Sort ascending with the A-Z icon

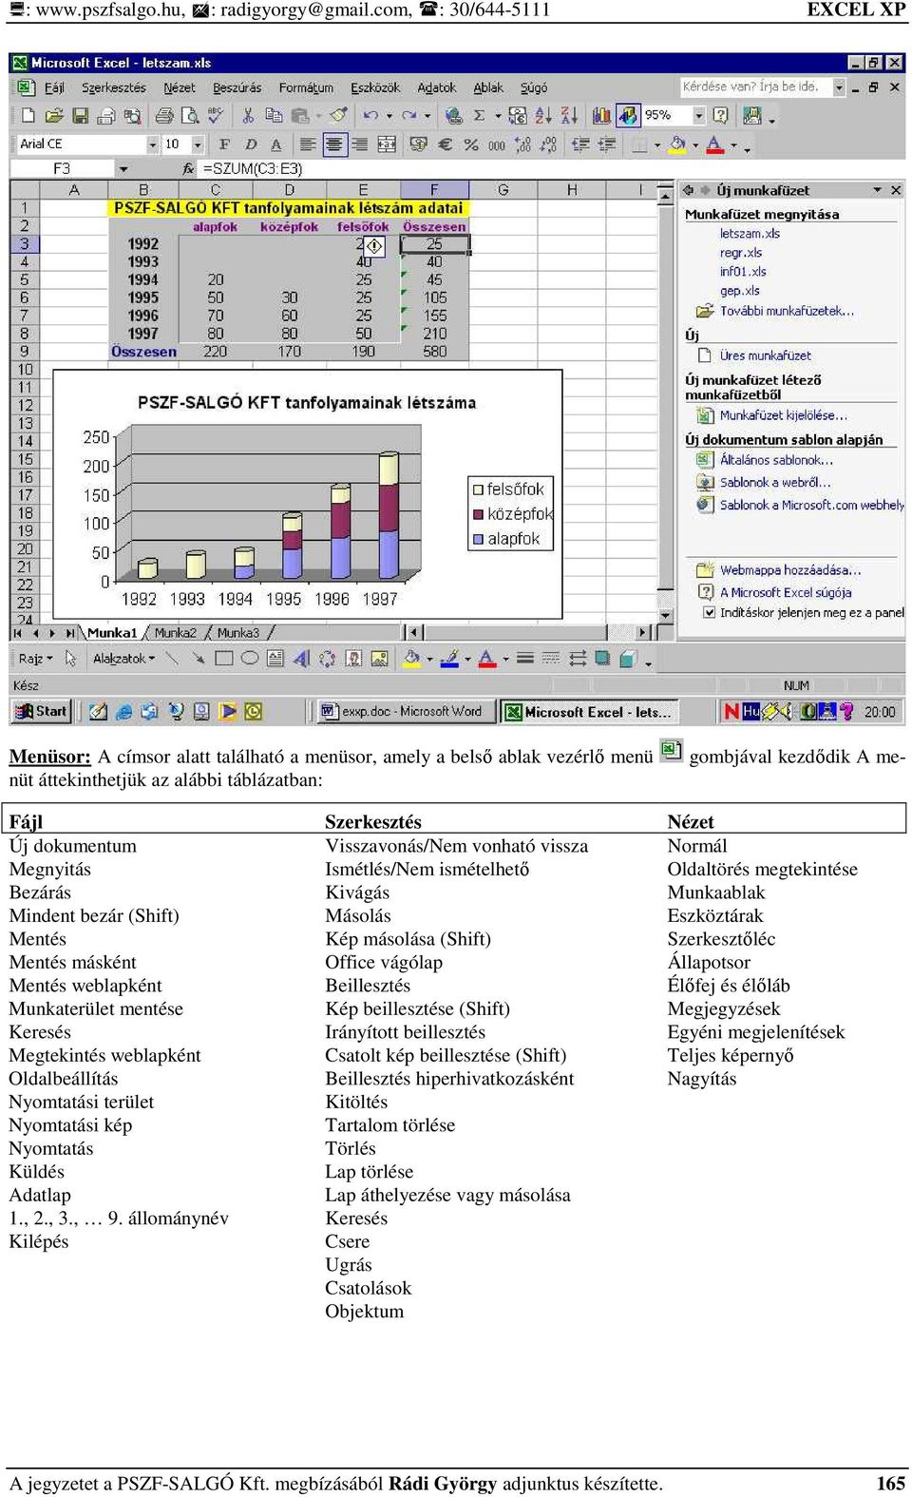click(x=543, y=115)
